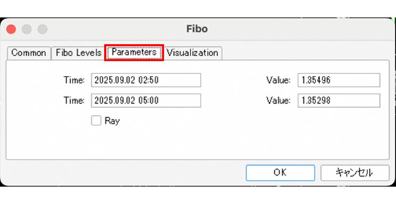Click the Value field containing 1.35496
The width and height of the screenshot is (396, 205).
(x=338, y=80)
